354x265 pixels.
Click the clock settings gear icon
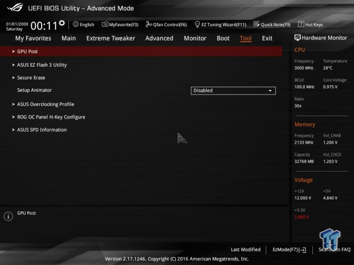[x=62, y=23]
